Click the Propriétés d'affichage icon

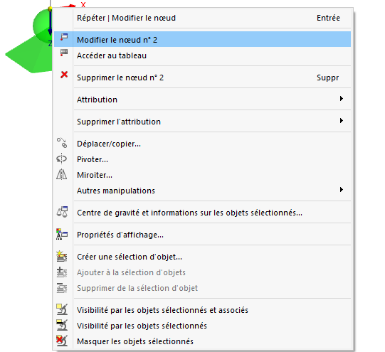pyautogui.click(x=62, y=234)
